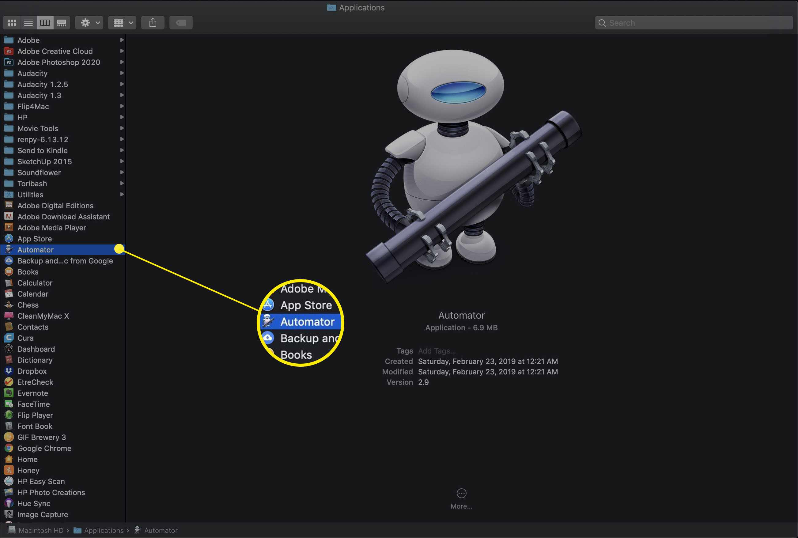
Task: Select the Adobe Photoshop 2020 Ps icon
Action: coord(9,62)
